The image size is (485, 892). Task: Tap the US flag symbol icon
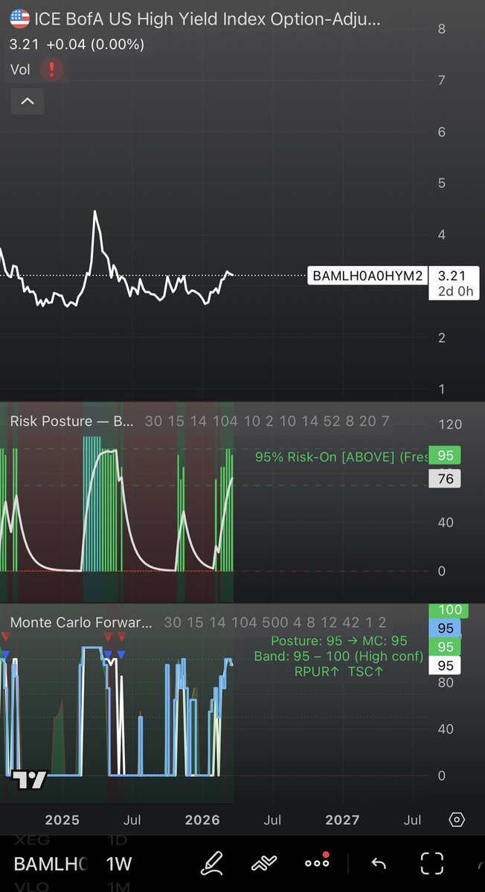20,19
